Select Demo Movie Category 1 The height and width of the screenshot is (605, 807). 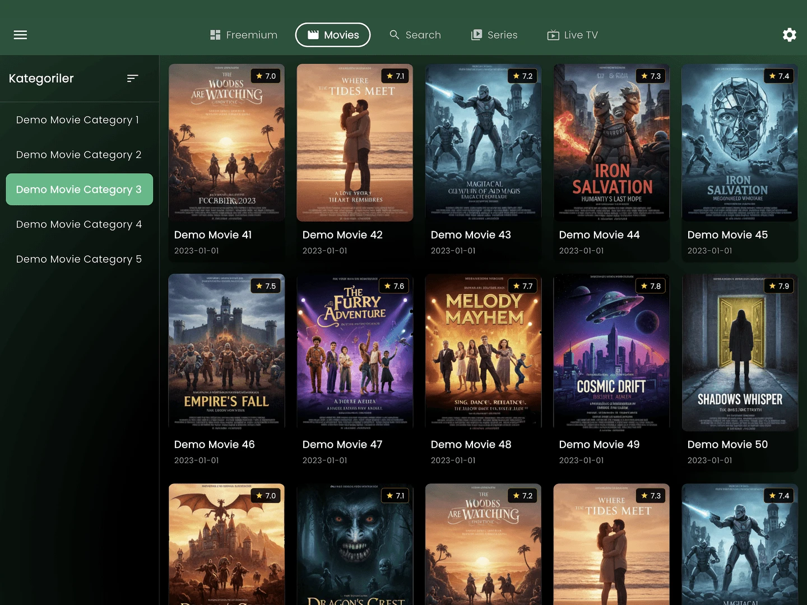tap(80, 120)
